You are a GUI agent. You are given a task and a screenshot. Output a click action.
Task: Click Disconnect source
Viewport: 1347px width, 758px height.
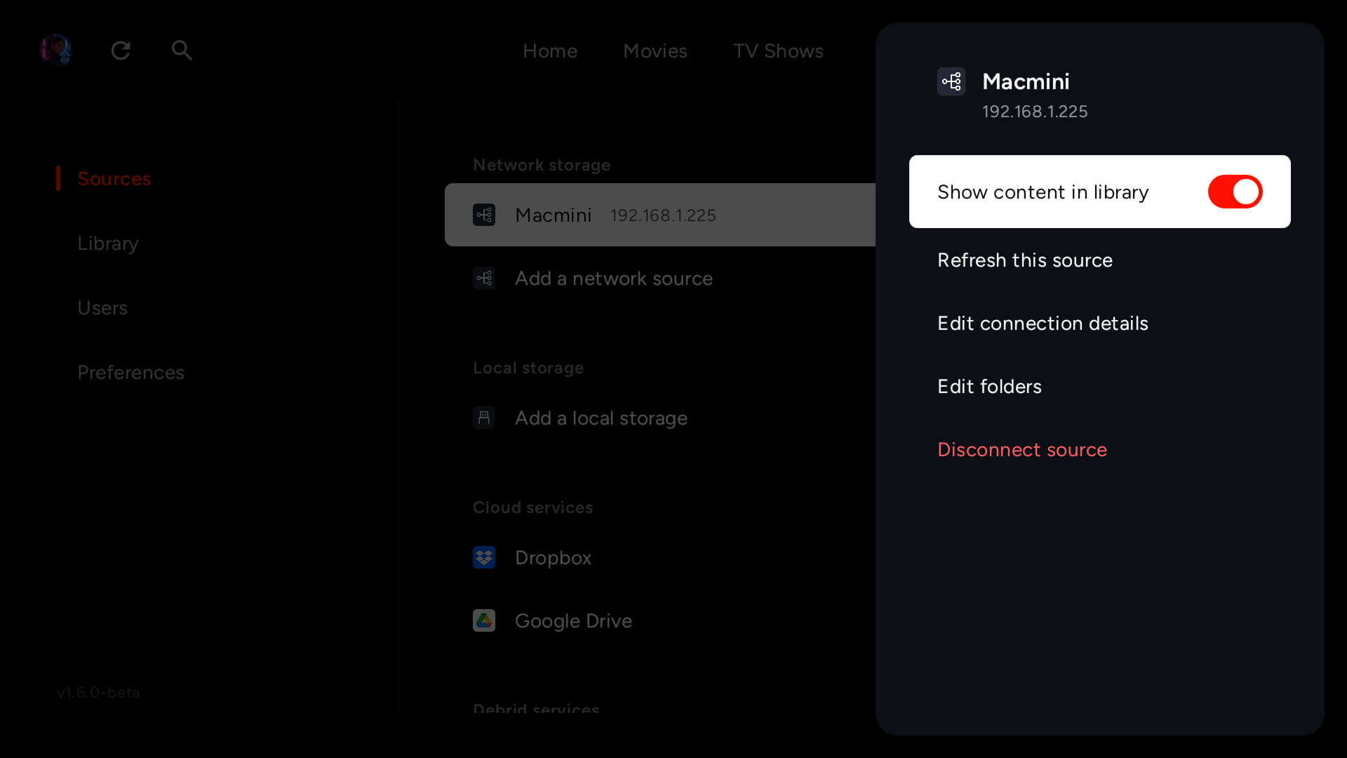point(1022,449)
